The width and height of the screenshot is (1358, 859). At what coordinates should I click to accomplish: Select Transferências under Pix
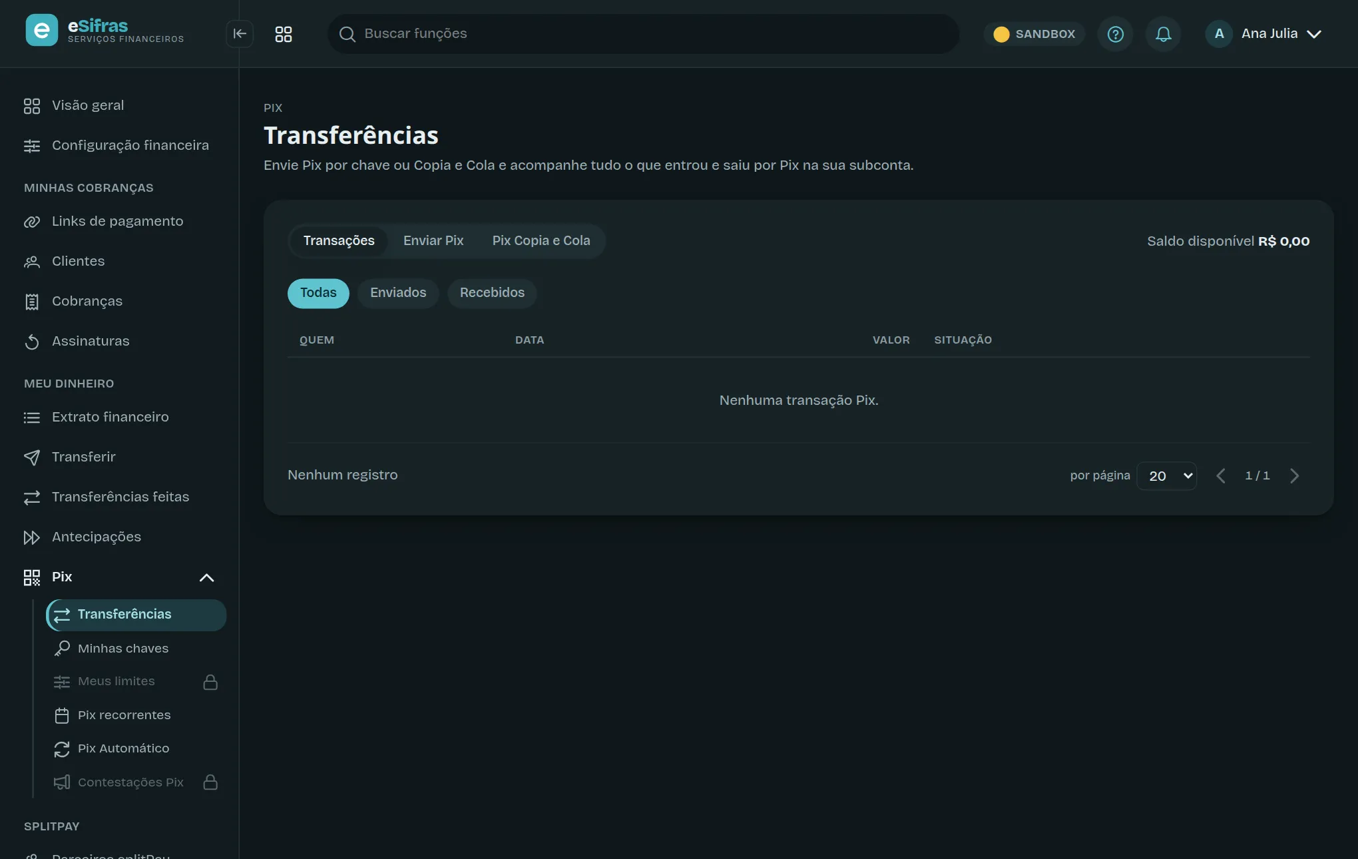pos(136,615)
